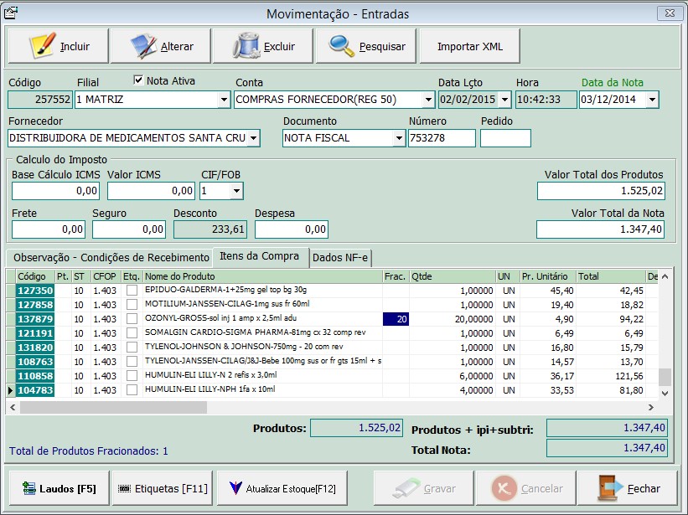Click the Frete value field
This screenshot has width=688, height=515.
pos(49,229)
